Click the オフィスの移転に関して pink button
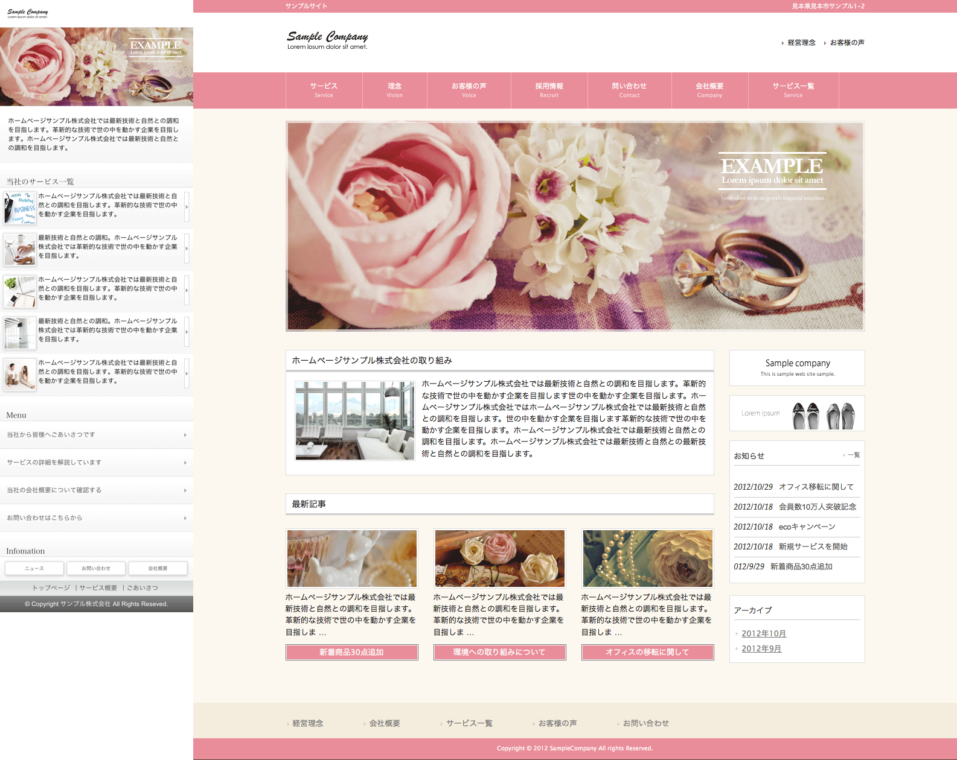 (x=647, y=652)
